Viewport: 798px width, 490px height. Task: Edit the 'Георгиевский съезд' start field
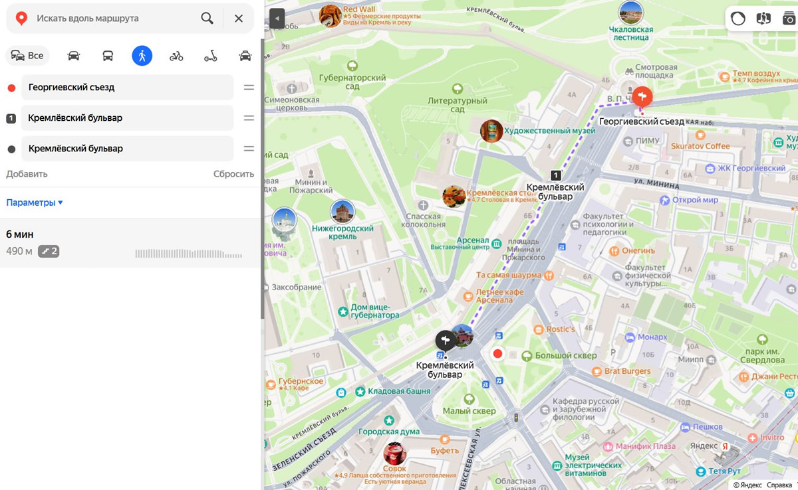[x=127, y=88]
